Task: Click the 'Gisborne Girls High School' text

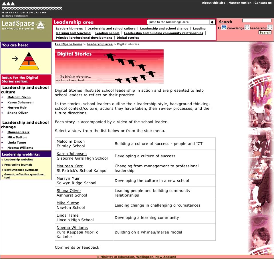Action: pyautogui.click(x=82, y=158)
